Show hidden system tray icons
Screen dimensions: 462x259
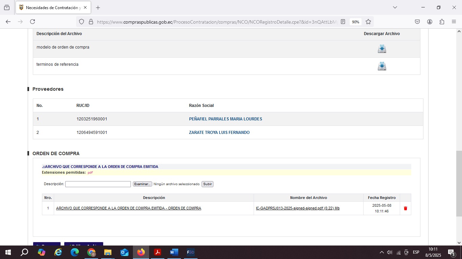click(382, 252)
